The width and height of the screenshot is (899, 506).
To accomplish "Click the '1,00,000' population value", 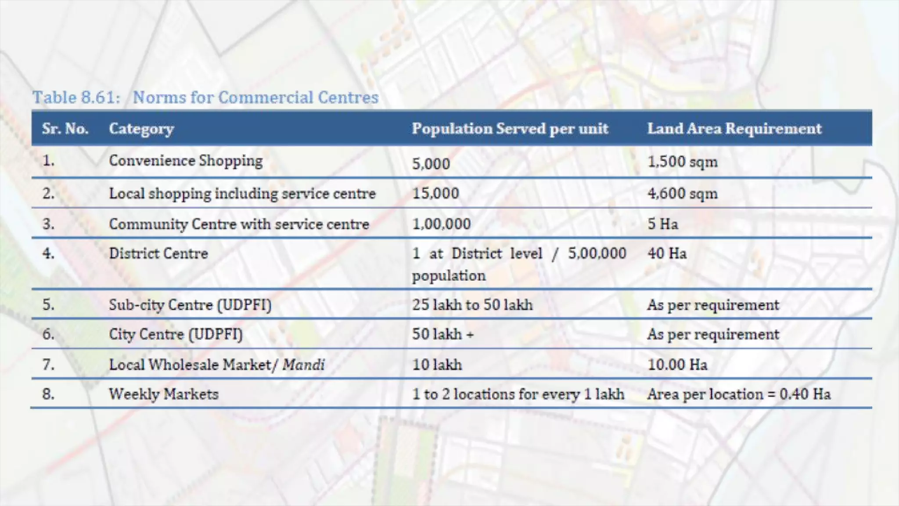I will pos(441,224).
